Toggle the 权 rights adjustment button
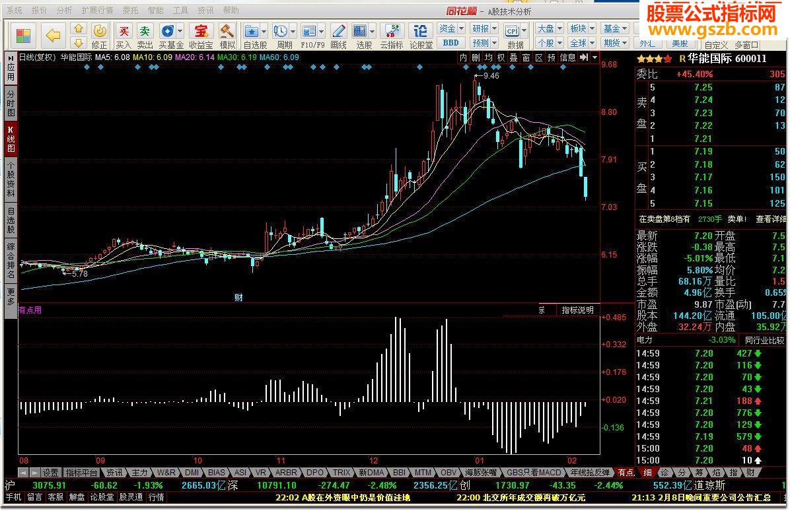This screenshot has width=790, height=511. coord(501,58)
